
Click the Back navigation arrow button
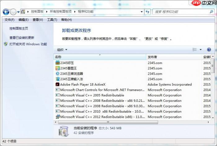click(6, 12)
